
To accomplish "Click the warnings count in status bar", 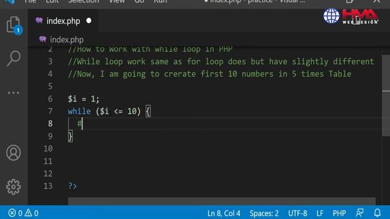I will pyautogui.click(x=32, y=213).
